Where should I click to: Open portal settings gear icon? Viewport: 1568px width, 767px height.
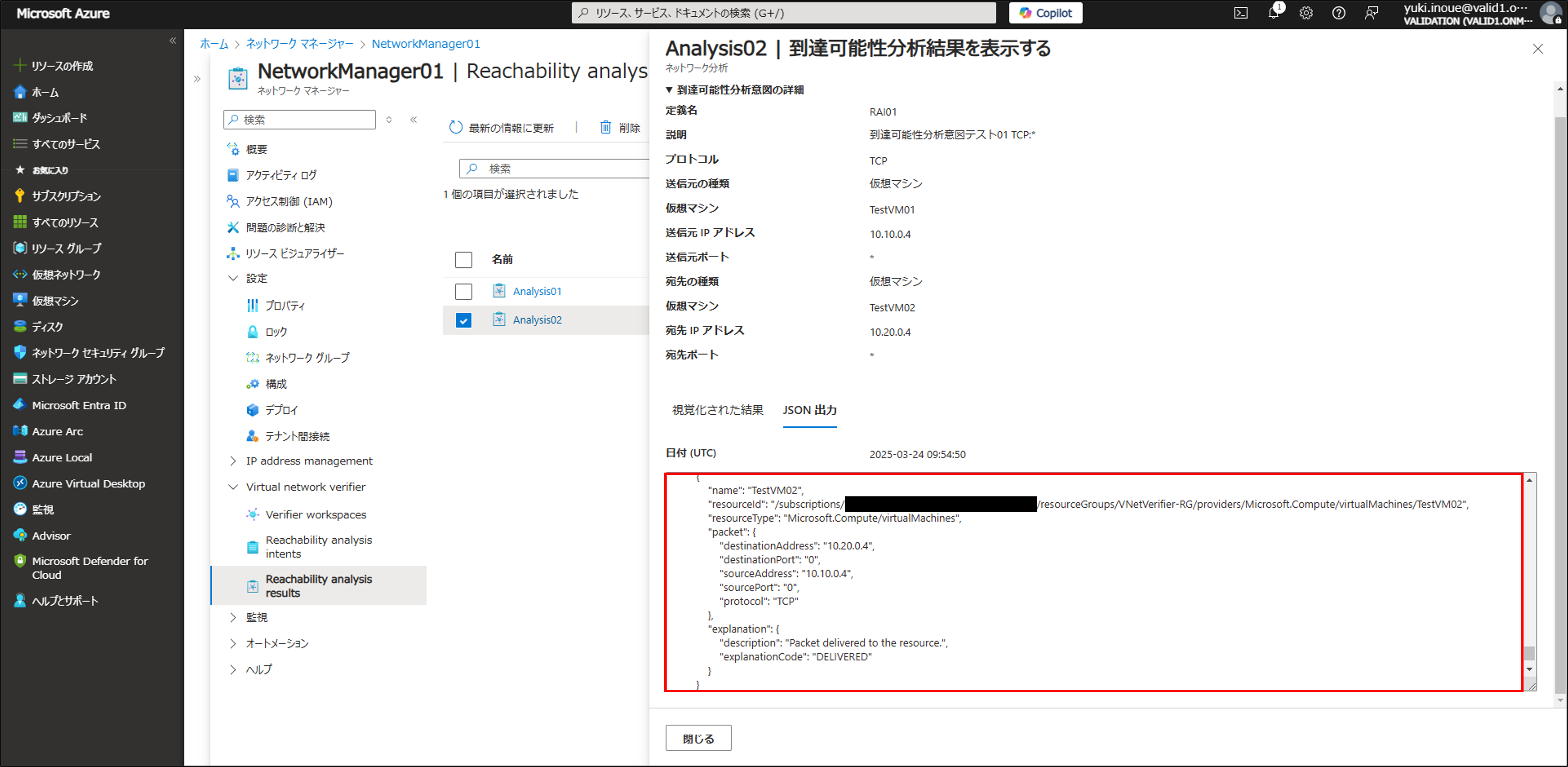[1305, 13]
